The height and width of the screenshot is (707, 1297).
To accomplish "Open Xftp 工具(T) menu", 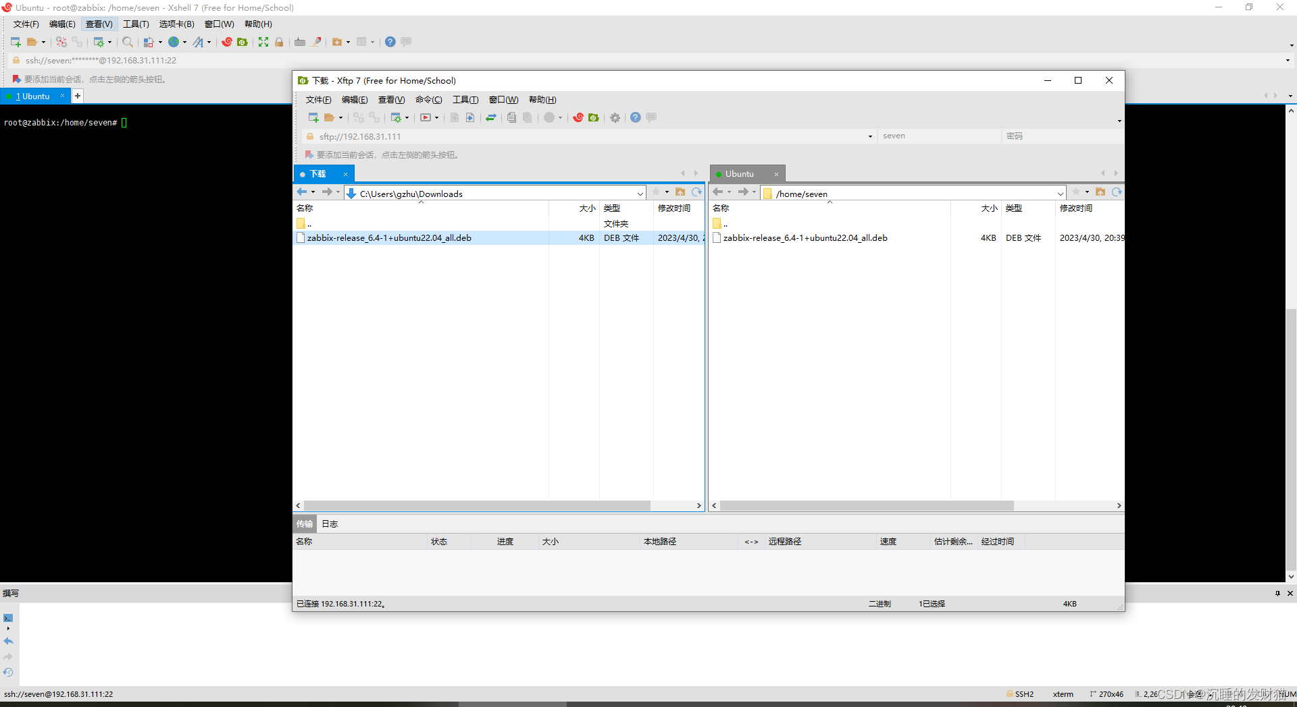I will click(x=465, y=100).
